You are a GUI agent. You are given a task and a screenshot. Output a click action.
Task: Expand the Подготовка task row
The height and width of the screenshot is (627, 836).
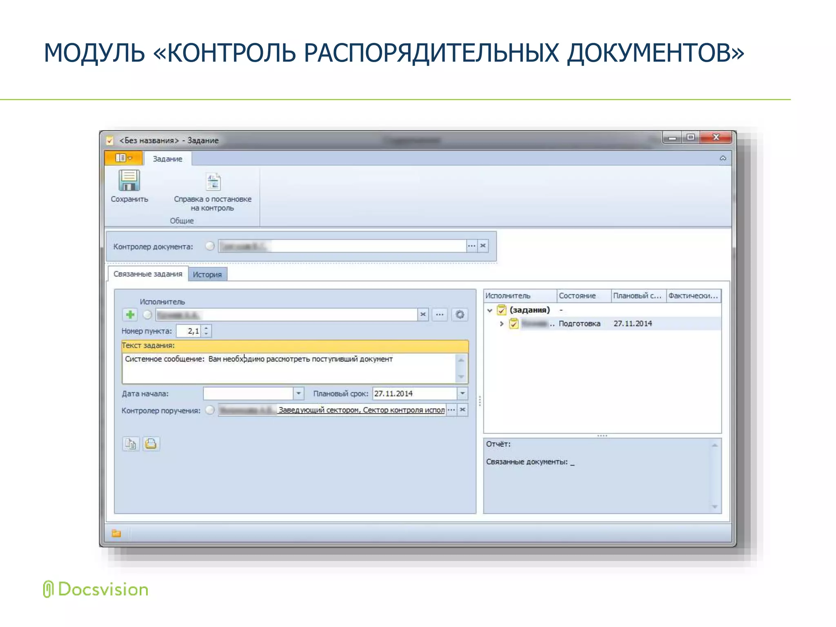coord(502,324)
